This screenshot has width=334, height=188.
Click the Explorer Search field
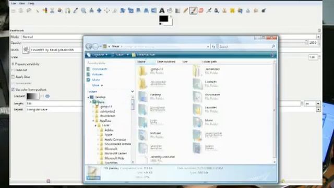click(x=247, y=46)
